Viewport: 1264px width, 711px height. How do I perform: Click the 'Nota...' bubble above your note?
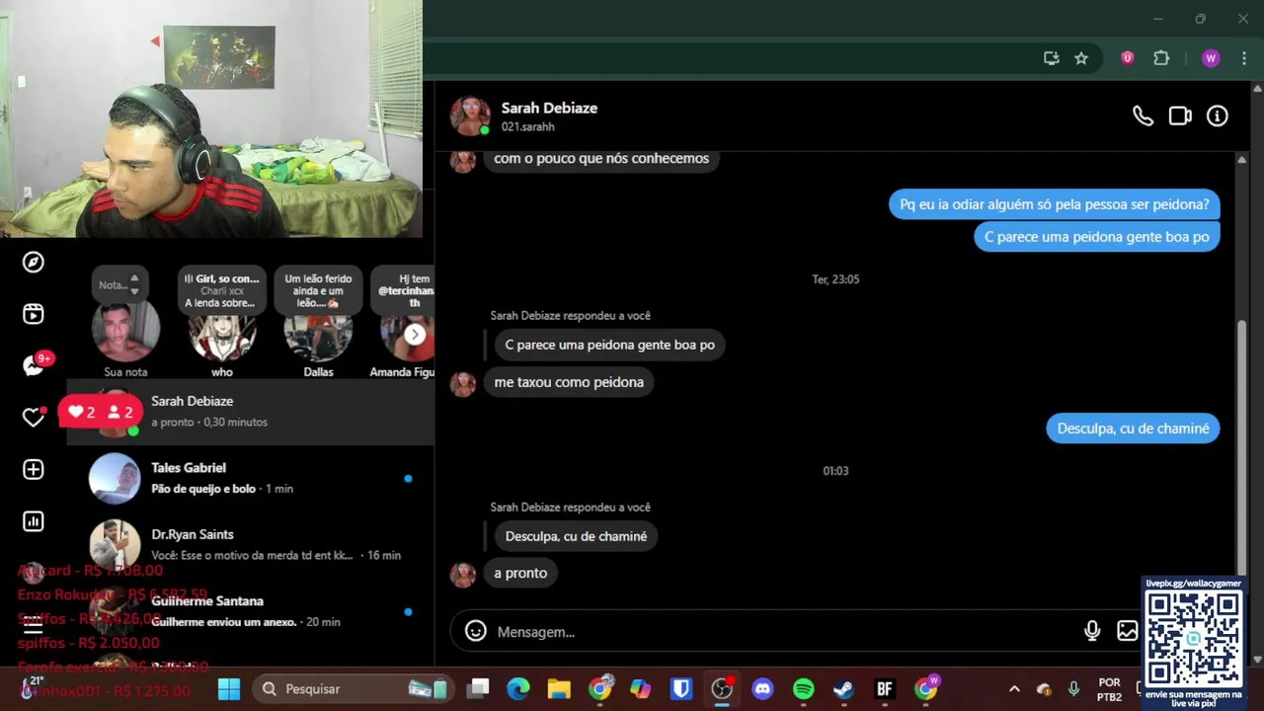[122, 285]
